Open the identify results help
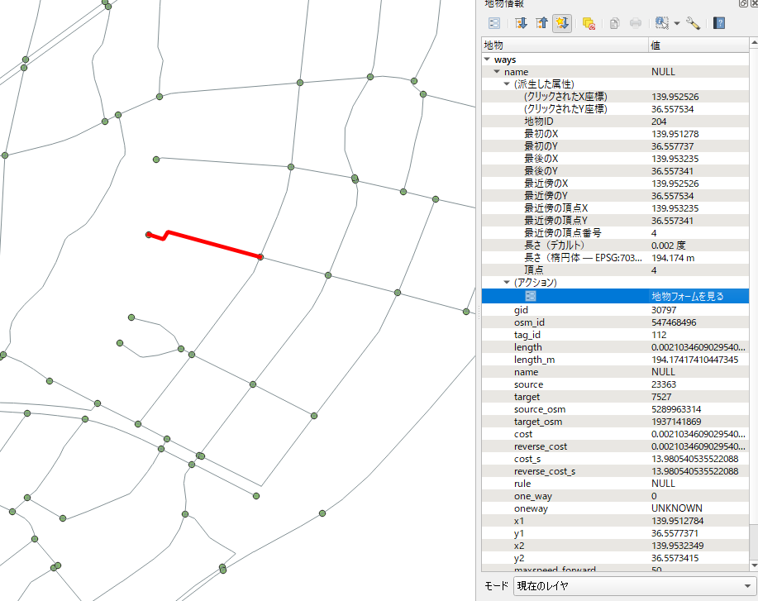The width and height of the screenshot is (758, 601). click(x=719, y=24)
